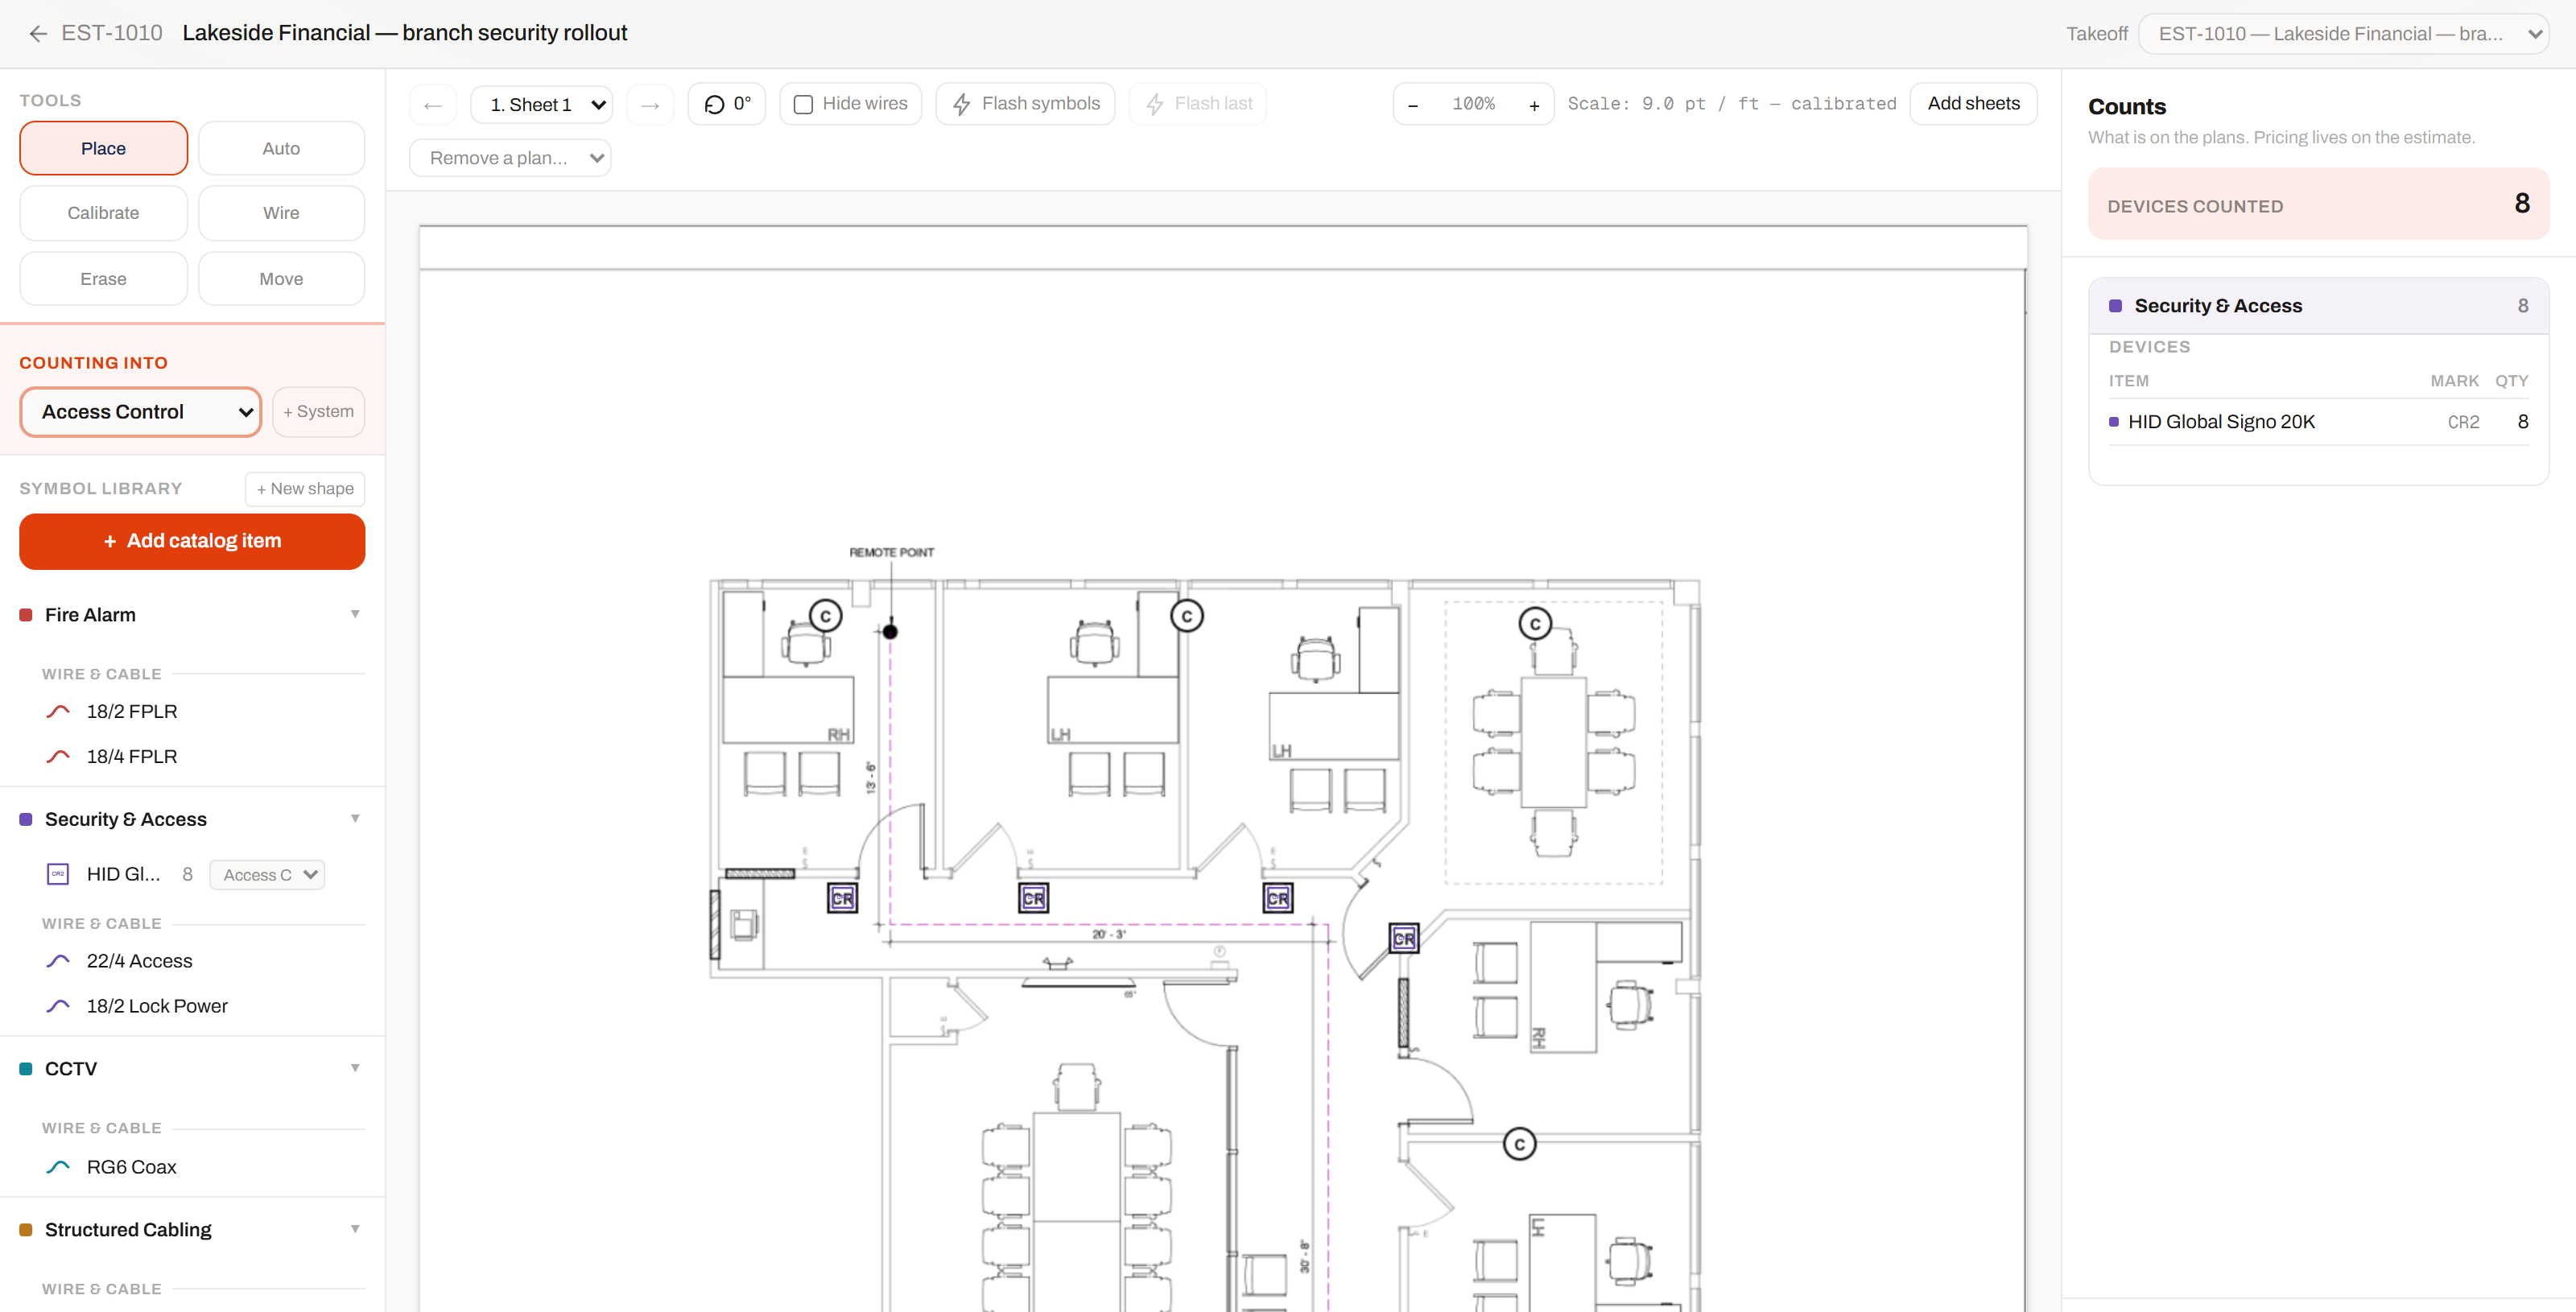Click the CR symbol by the right office door

tap(1404, 938)
